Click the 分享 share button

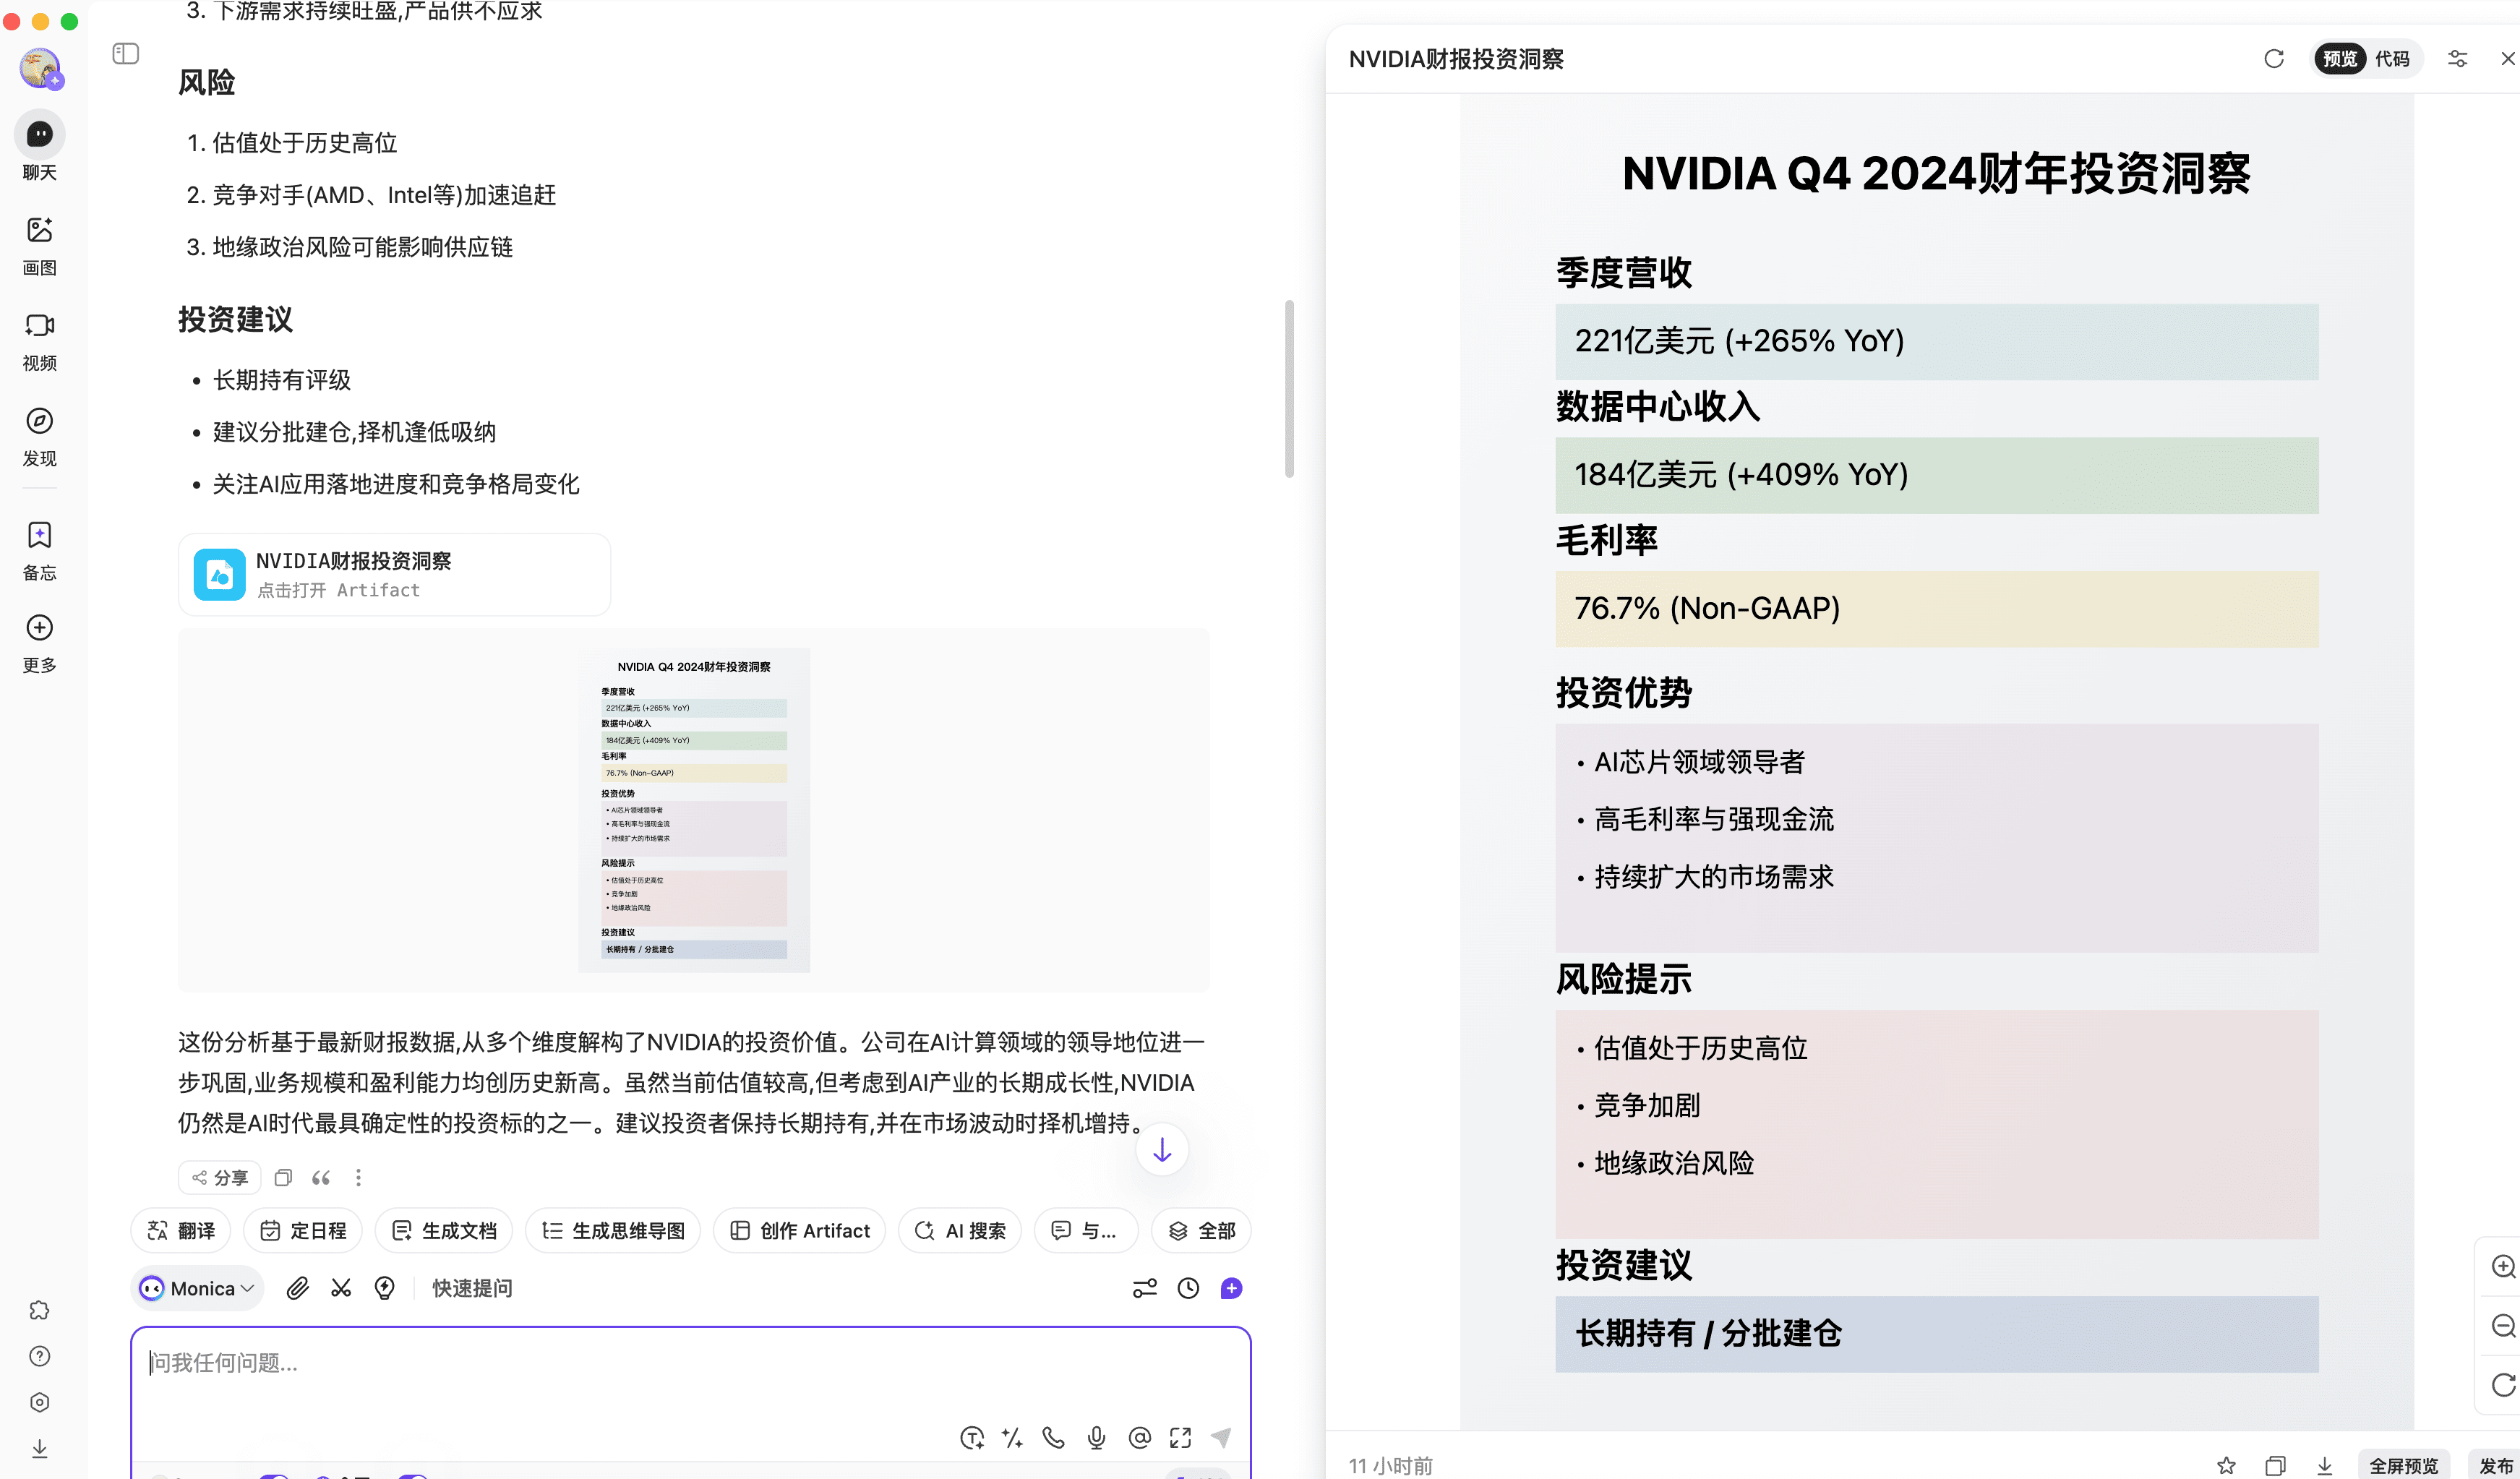point(220,1178)
